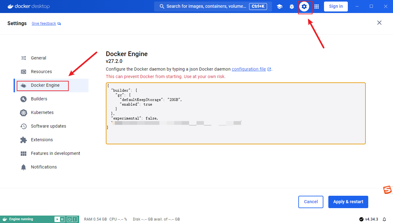Open the configuration file link
The width and height of the screenshot is (393, 223).
pos(249,69)
